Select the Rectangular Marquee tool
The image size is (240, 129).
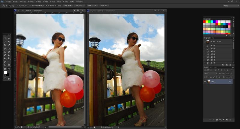pyautogui.click(x=5, y=38)
